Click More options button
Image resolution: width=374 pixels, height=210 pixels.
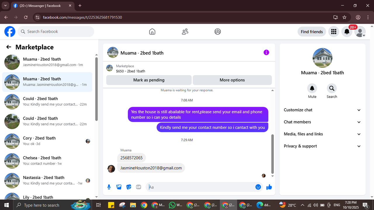point(232,80)
